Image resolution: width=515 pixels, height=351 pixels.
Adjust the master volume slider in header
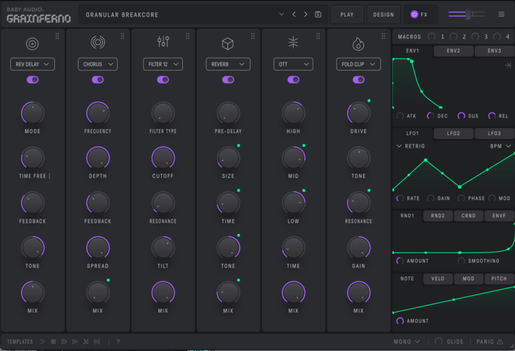click(x=467, y=14)
